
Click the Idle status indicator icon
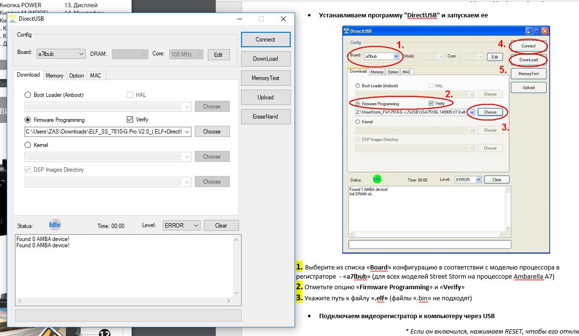click(x=54, y=225)
